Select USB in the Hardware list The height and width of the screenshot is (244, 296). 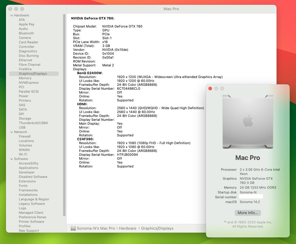(x=22, y=127)
